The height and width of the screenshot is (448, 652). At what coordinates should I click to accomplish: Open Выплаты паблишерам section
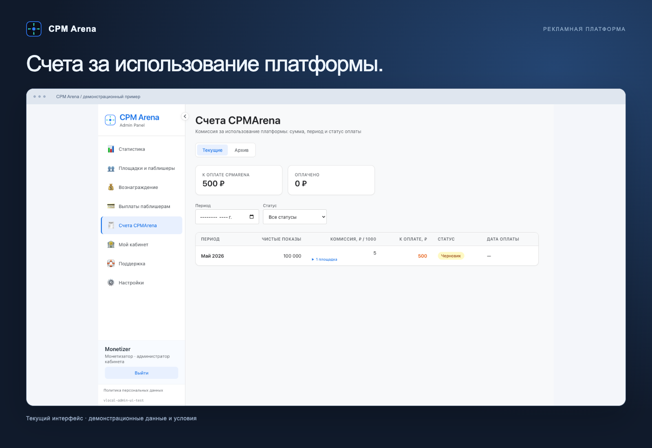(142, 206)
